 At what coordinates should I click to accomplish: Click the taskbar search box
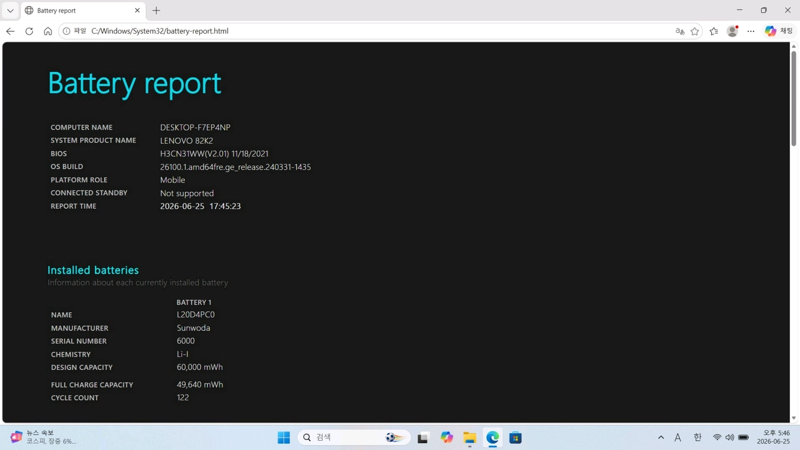tap(354, 437)
